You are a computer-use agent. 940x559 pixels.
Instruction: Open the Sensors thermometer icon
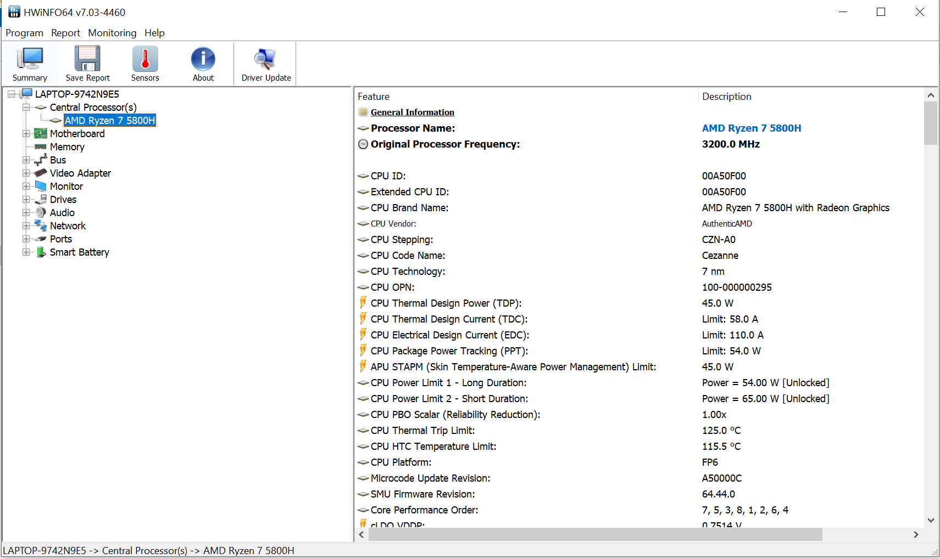pos(145,59)
